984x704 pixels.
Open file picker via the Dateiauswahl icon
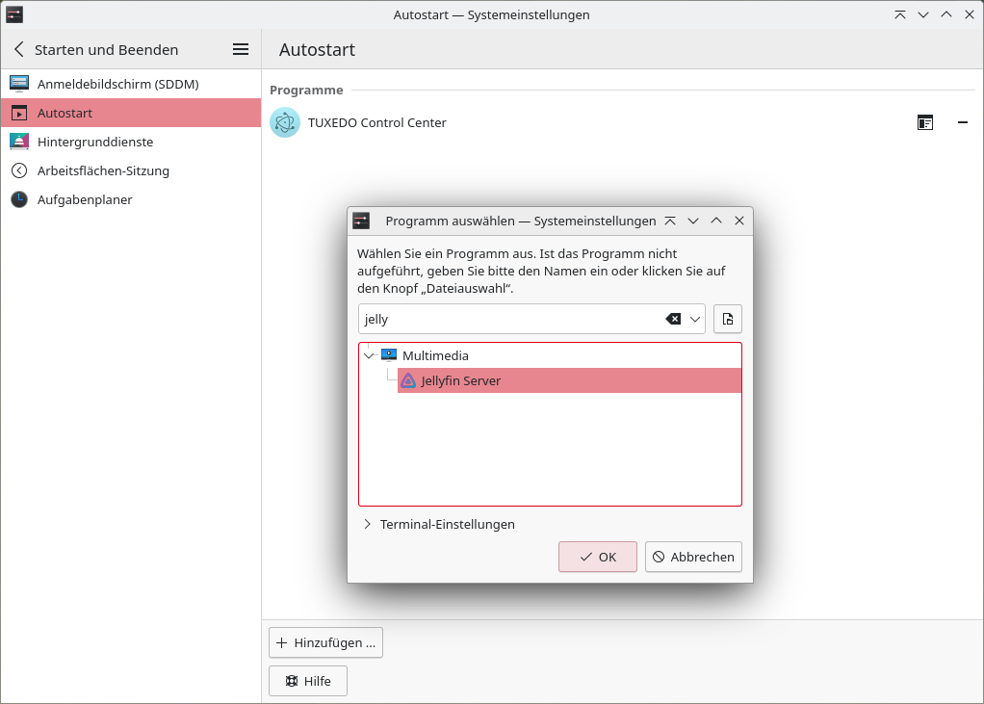[727, 319]
